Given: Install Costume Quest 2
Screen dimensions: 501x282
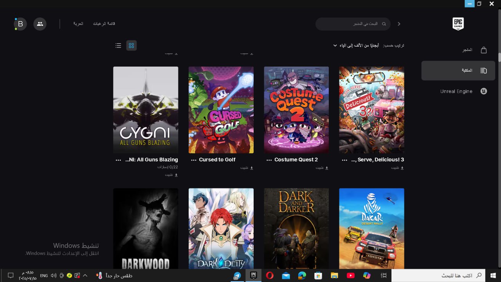Looking at the screenshot, I should pyautogui.click(x=322, y=168).
